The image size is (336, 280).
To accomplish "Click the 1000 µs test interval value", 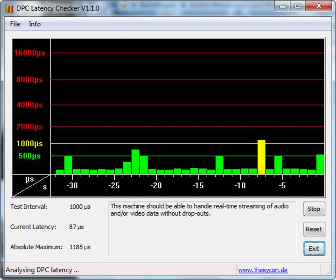I will (x=80, y=207).
